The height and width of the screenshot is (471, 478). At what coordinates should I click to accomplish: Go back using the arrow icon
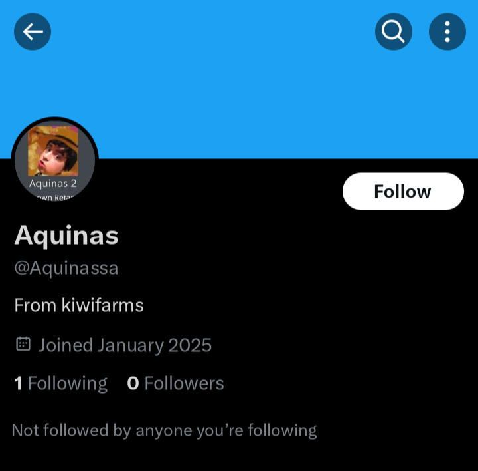tap(33, 31)
